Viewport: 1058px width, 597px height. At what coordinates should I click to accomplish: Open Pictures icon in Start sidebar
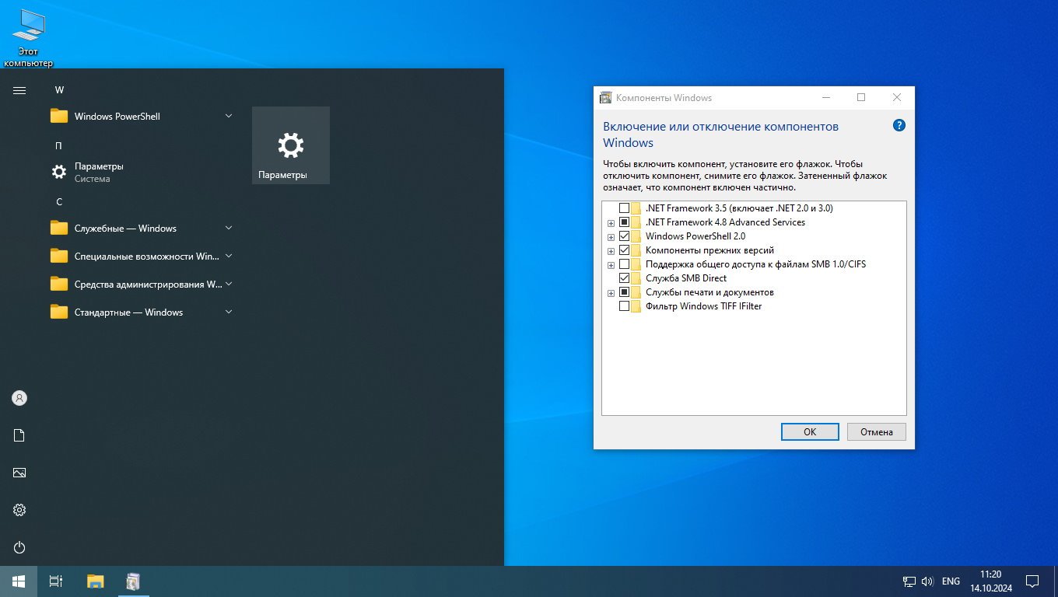(19, 473)
